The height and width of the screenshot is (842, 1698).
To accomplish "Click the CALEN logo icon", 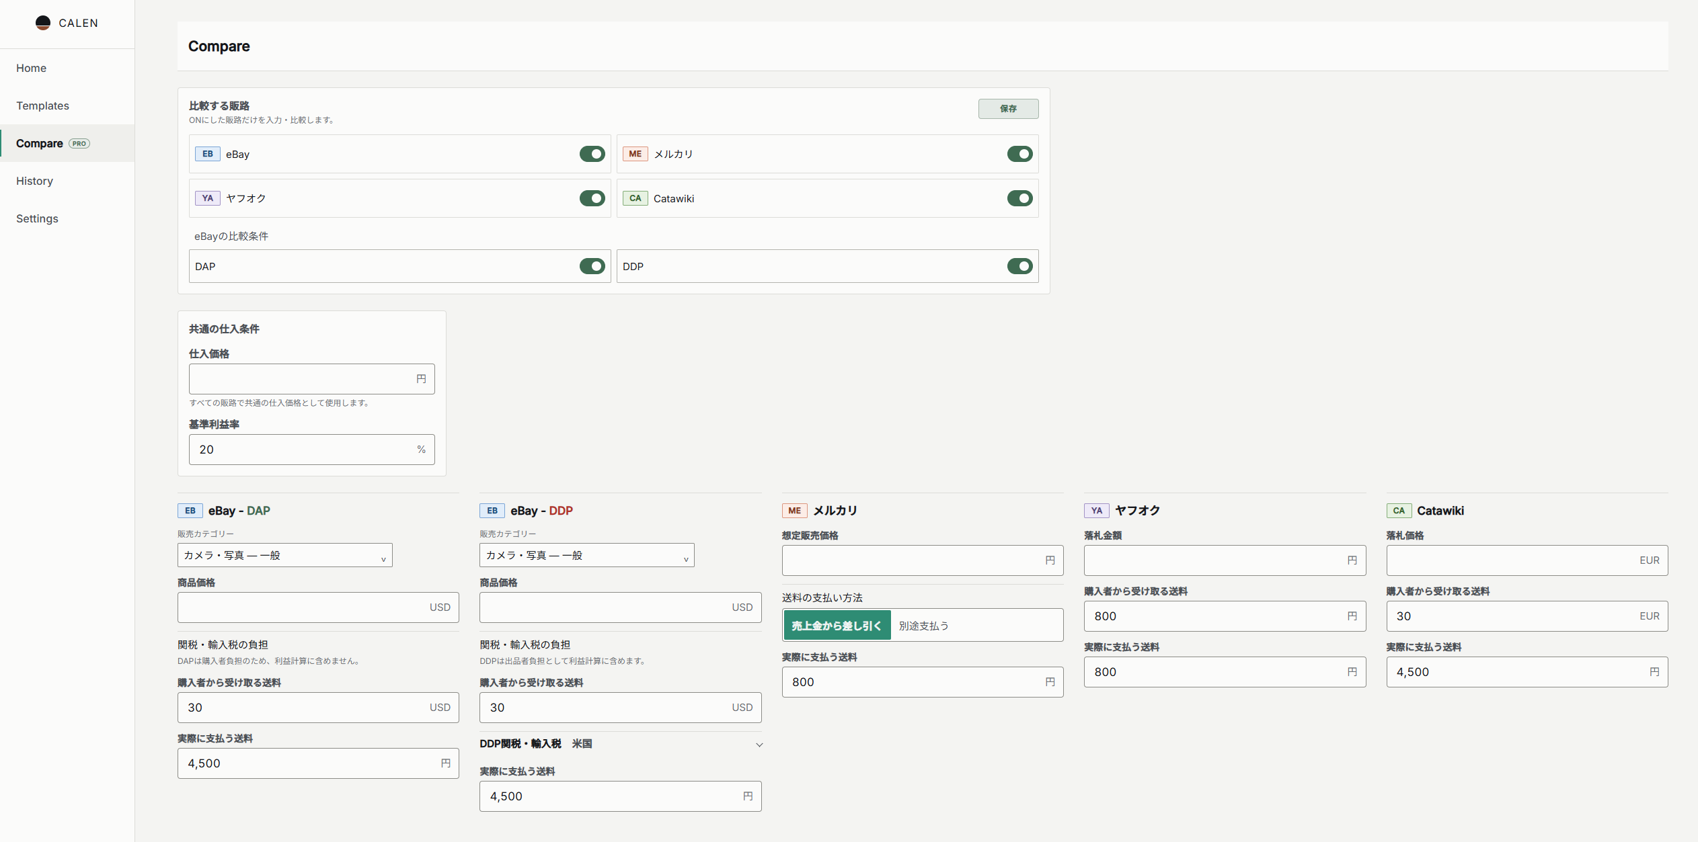I will point(43,23).
